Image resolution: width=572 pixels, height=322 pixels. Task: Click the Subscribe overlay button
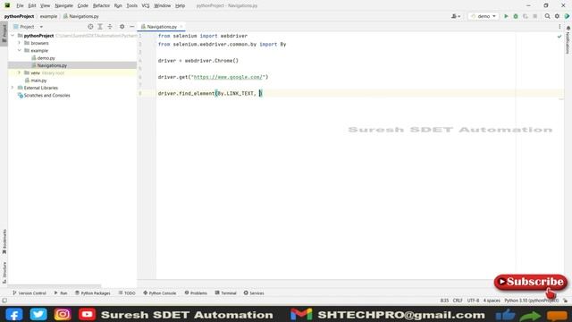tap(530, 283)
